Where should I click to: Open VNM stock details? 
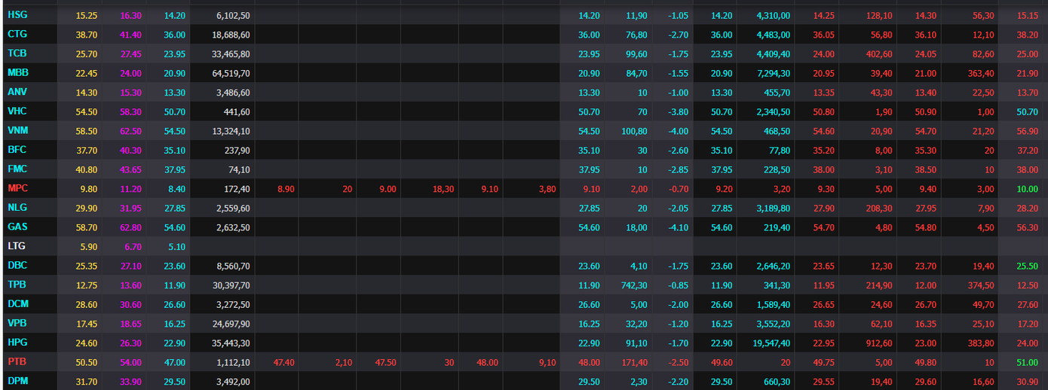tap(18, 130)
